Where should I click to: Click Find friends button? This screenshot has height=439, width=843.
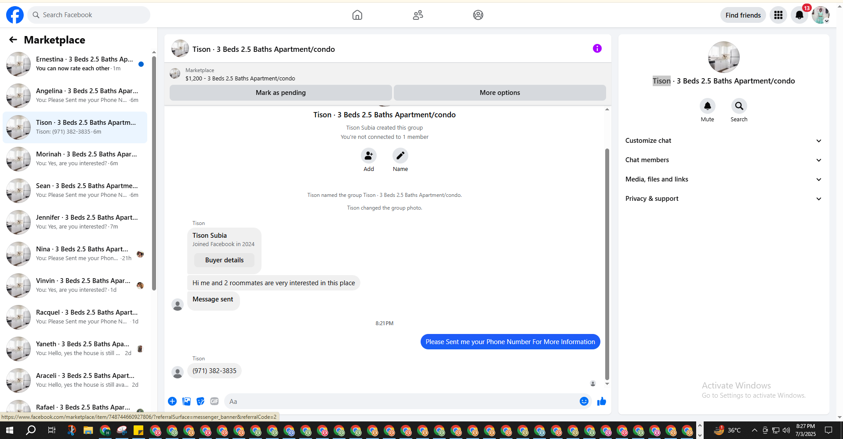(743, 15)
